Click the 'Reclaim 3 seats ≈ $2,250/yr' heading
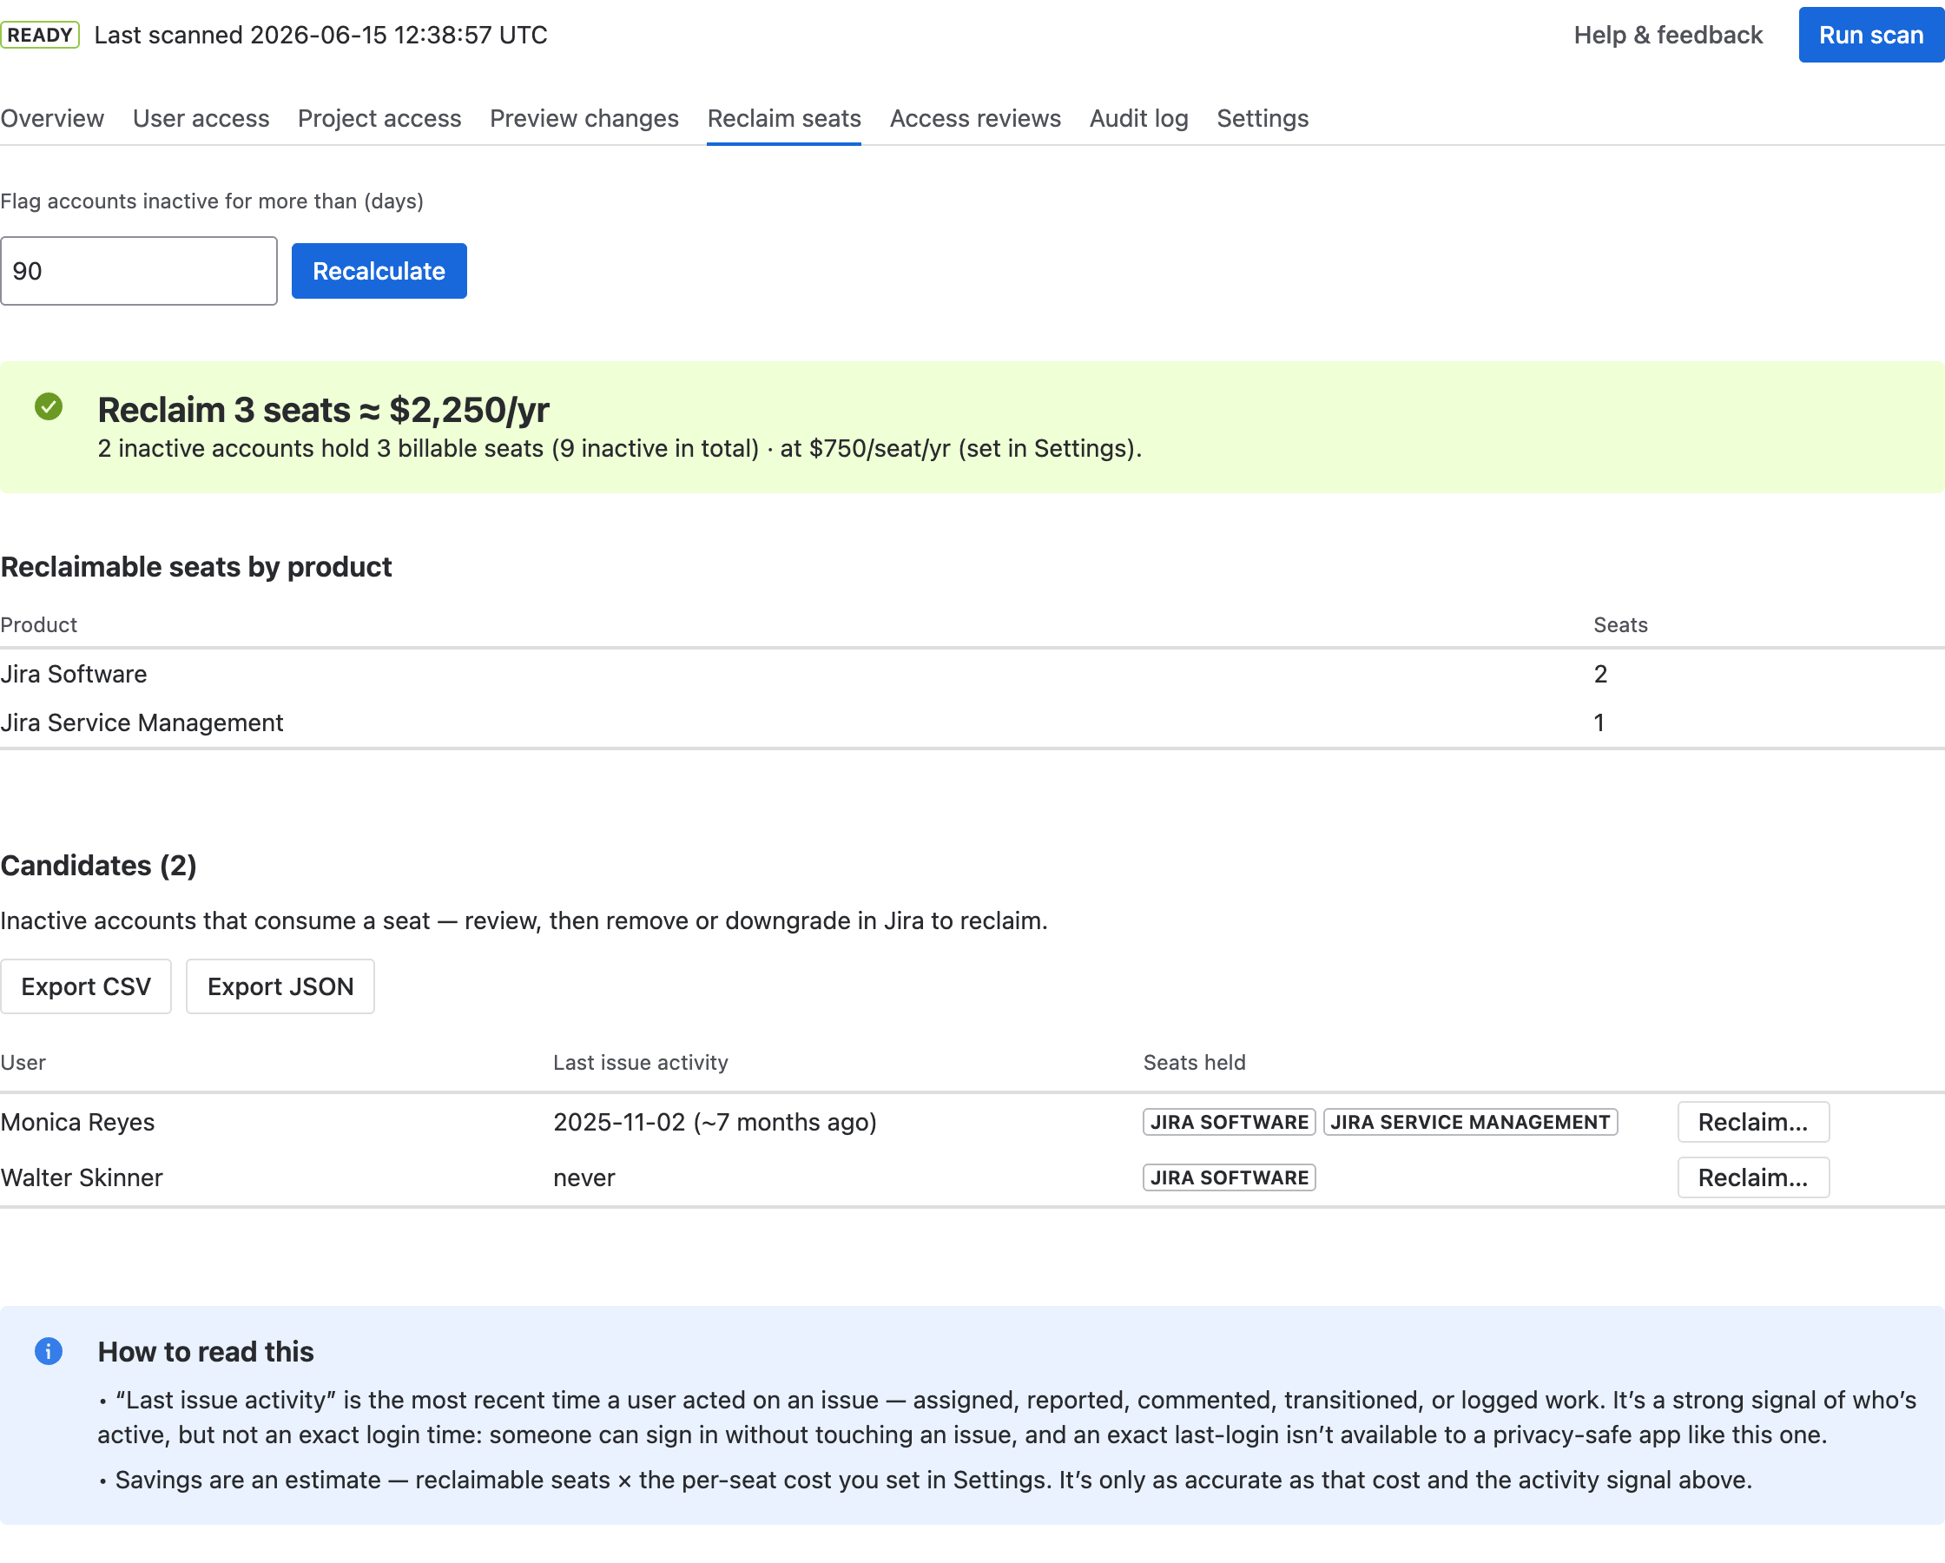This screenshot has height=1563, width=1945. pyautogui.click(x=323, y=410)
